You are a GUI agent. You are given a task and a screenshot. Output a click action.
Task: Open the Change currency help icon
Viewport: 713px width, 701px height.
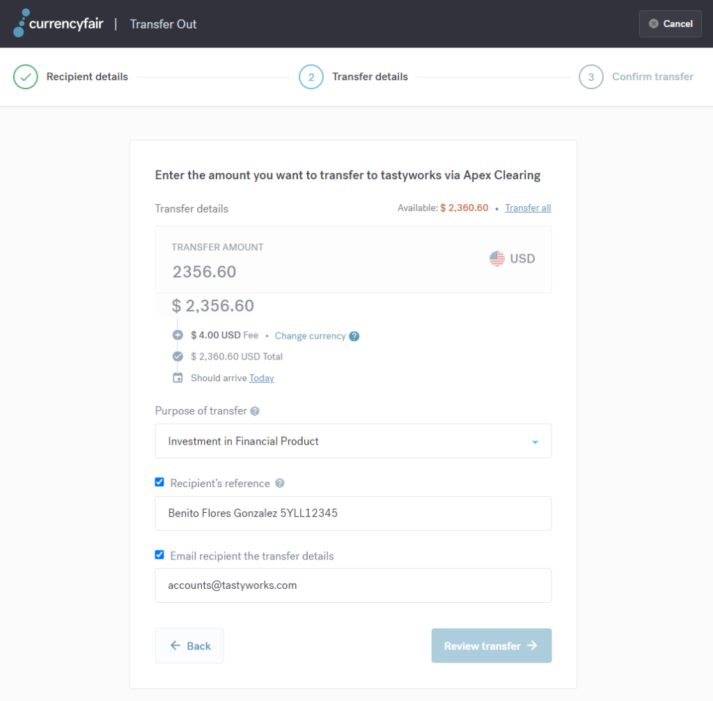(354, 337)
